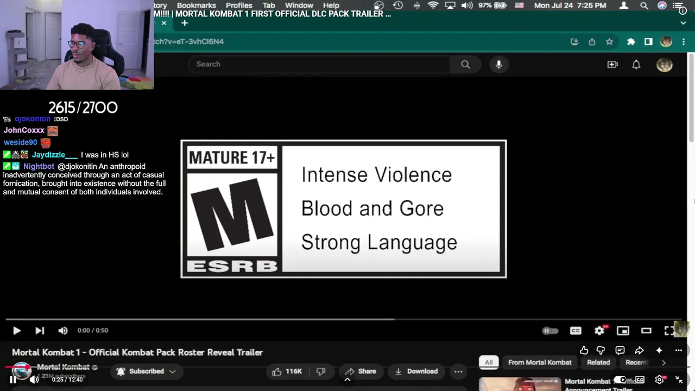Enable theater mode in player

click(646, 331)
